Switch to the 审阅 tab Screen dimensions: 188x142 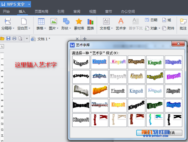77,12
